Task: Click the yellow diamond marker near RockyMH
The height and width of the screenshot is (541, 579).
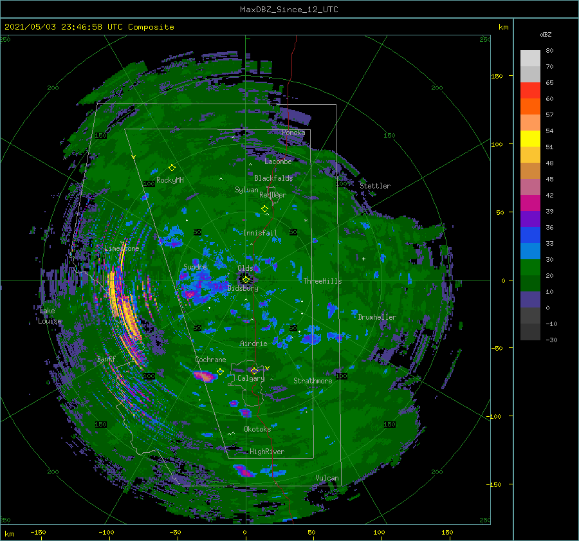Action: click(x=172, y=168)
